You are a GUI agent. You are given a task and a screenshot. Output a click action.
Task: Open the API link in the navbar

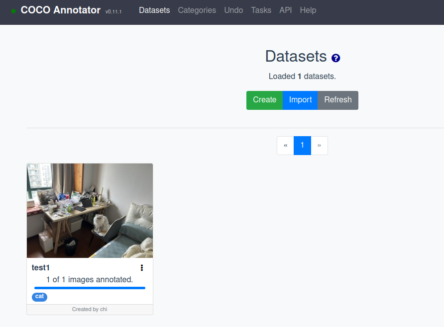click(x=285, y=10)
